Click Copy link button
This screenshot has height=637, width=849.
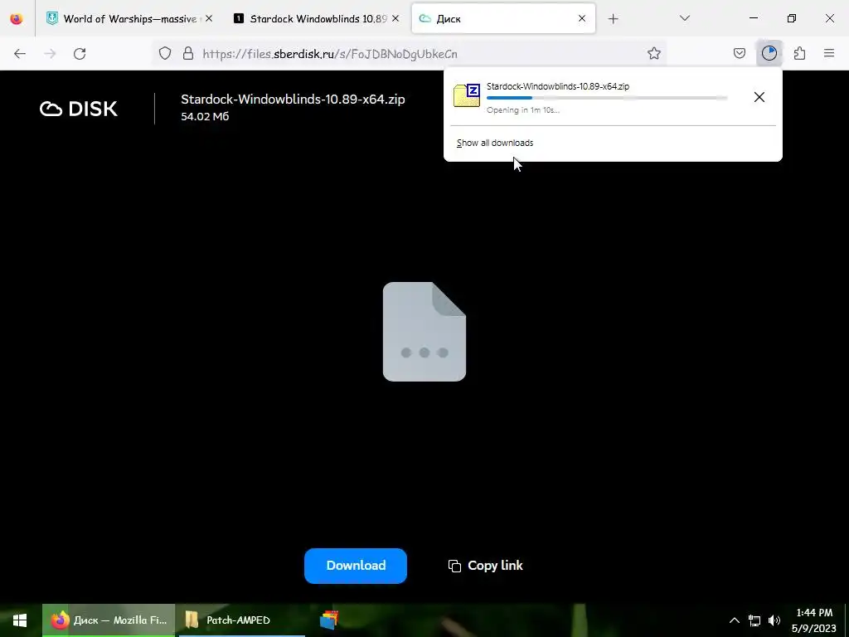pyautogui.click(x=486, y=566)
